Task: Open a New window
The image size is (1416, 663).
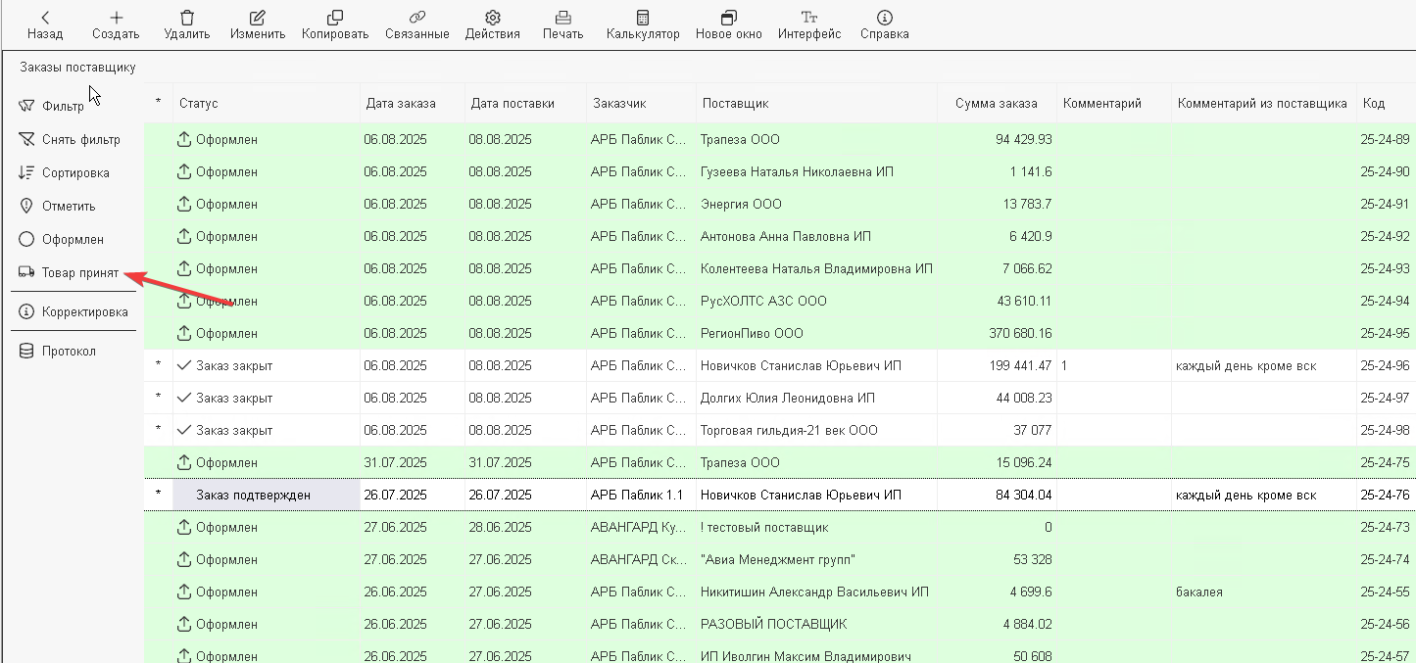Action: click(x=728, y=18)
